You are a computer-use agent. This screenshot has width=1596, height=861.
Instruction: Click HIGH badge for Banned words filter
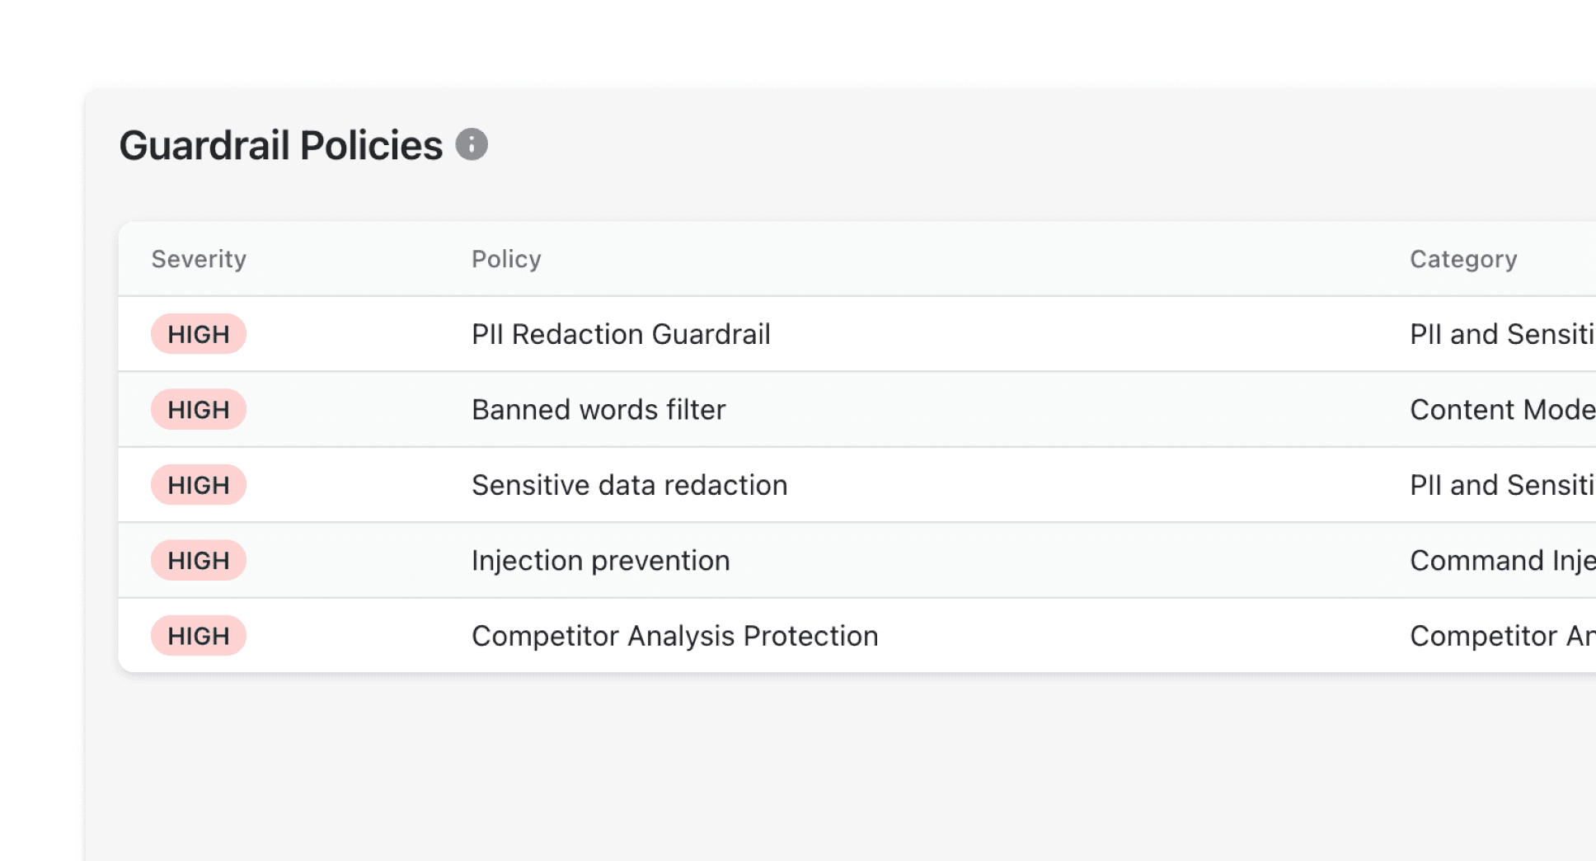coord(199,410)
